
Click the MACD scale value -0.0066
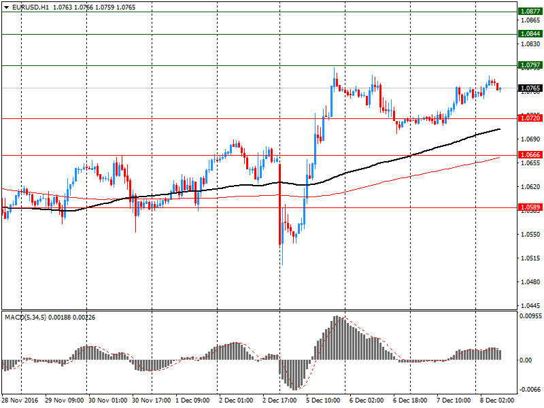pyautogui.click(x=530, y=389)
